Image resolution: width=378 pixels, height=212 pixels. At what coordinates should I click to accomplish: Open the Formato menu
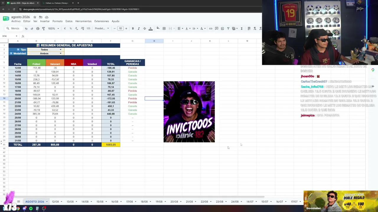58,21
